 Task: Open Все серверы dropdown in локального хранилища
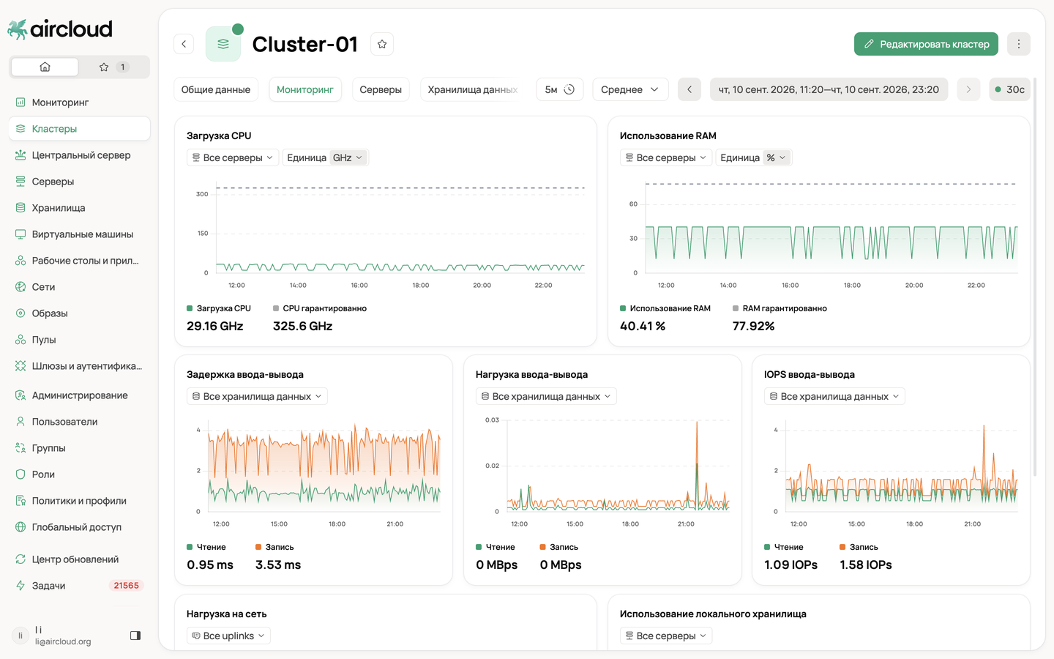[x=666, y=636]
